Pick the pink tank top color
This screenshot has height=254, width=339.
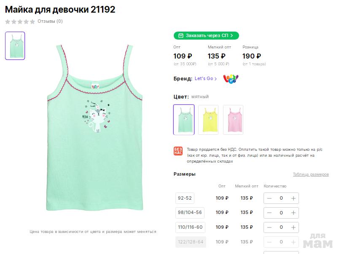click(233, 120)
